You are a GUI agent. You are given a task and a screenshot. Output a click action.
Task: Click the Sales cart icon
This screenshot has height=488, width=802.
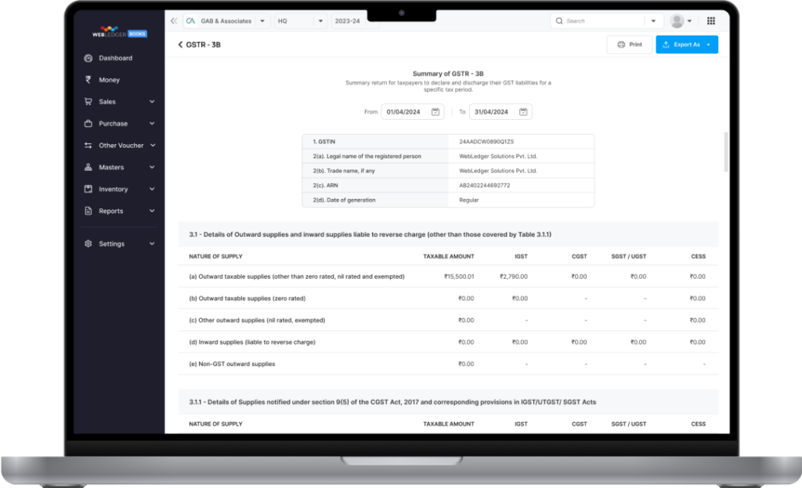[89, 101]
